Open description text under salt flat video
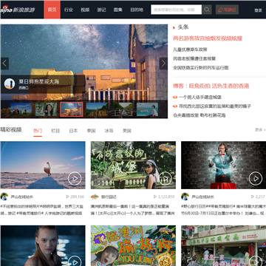The width and height of the screenshot is (266, 266). pyautogui.click(x=42, y=210)
